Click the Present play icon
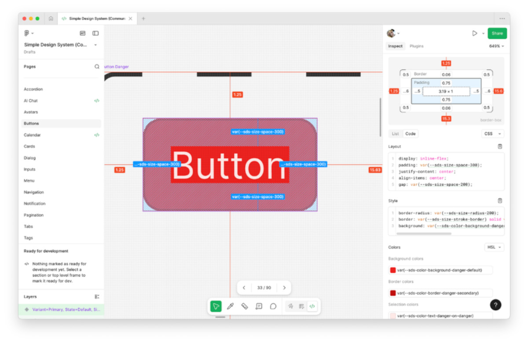The height and width of the screenshot is (343, 528). click(475, 33)
